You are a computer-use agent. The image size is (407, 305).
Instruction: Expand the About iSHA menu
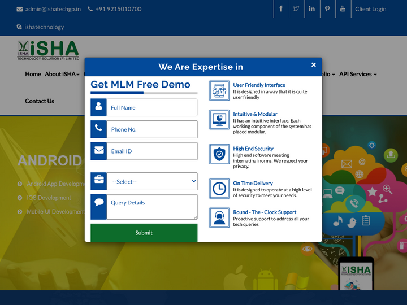click(62, 74)
